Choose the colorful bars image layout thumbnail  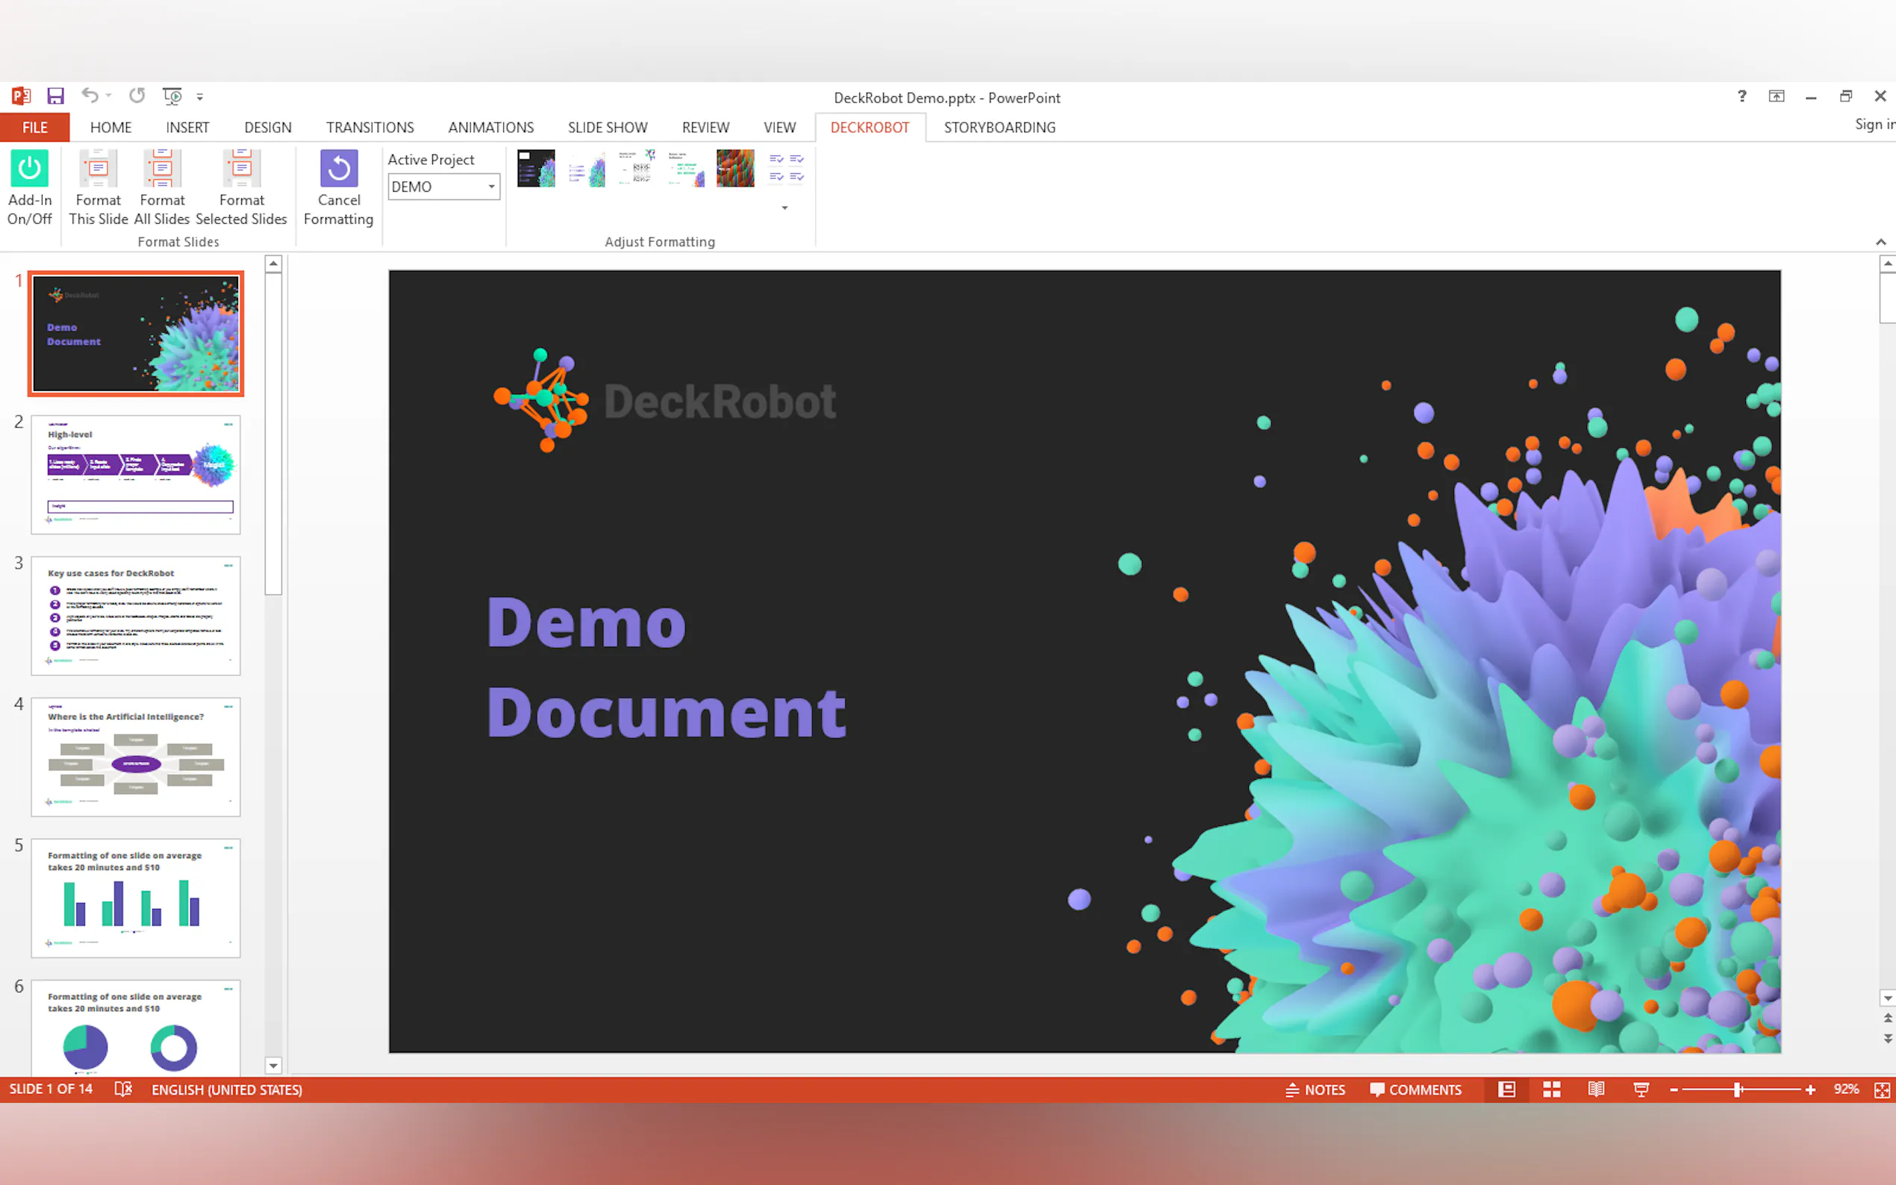coord(735,169)
